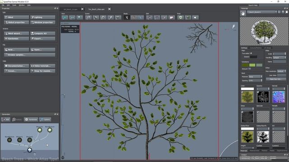Click the white Color swatch bar
The height and width of the screenshot is (162, 289).
247,89
